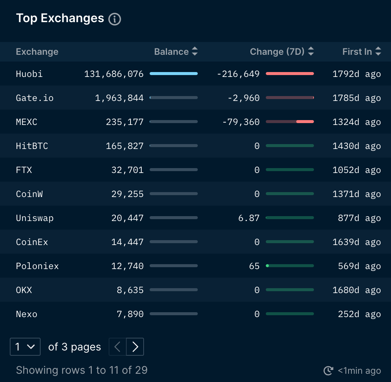
Task: Click the balance value 235,177
Action: click(125, 122)
